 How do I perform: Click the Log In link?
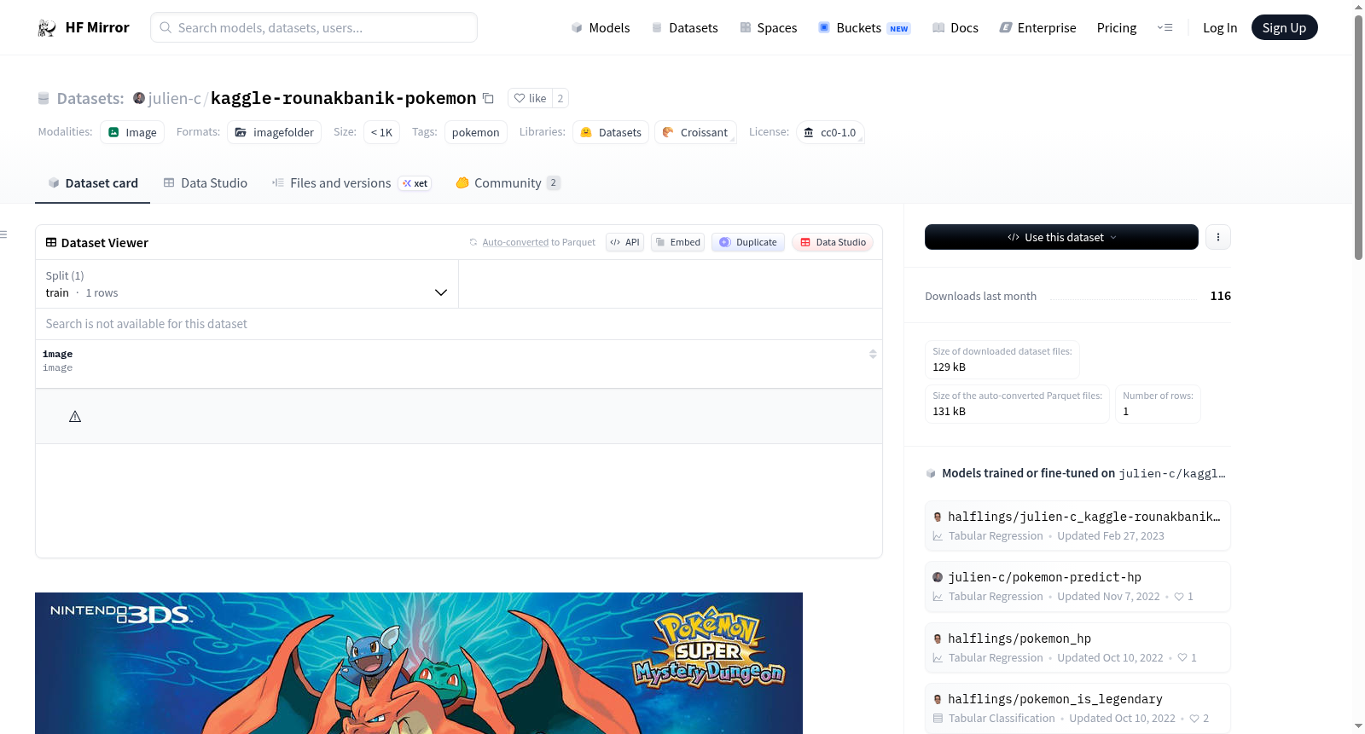coord(1220,28)
